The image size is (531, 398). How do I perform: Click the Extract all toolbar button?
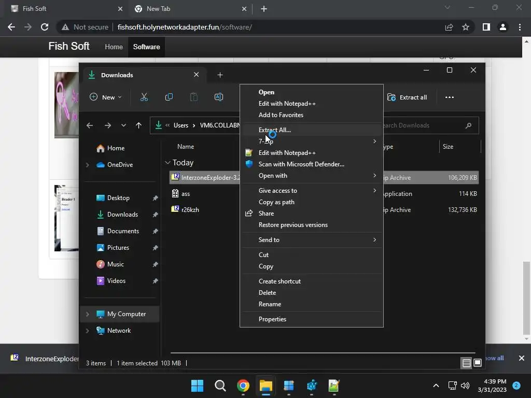pyautogui.click(x=407, y=97)
